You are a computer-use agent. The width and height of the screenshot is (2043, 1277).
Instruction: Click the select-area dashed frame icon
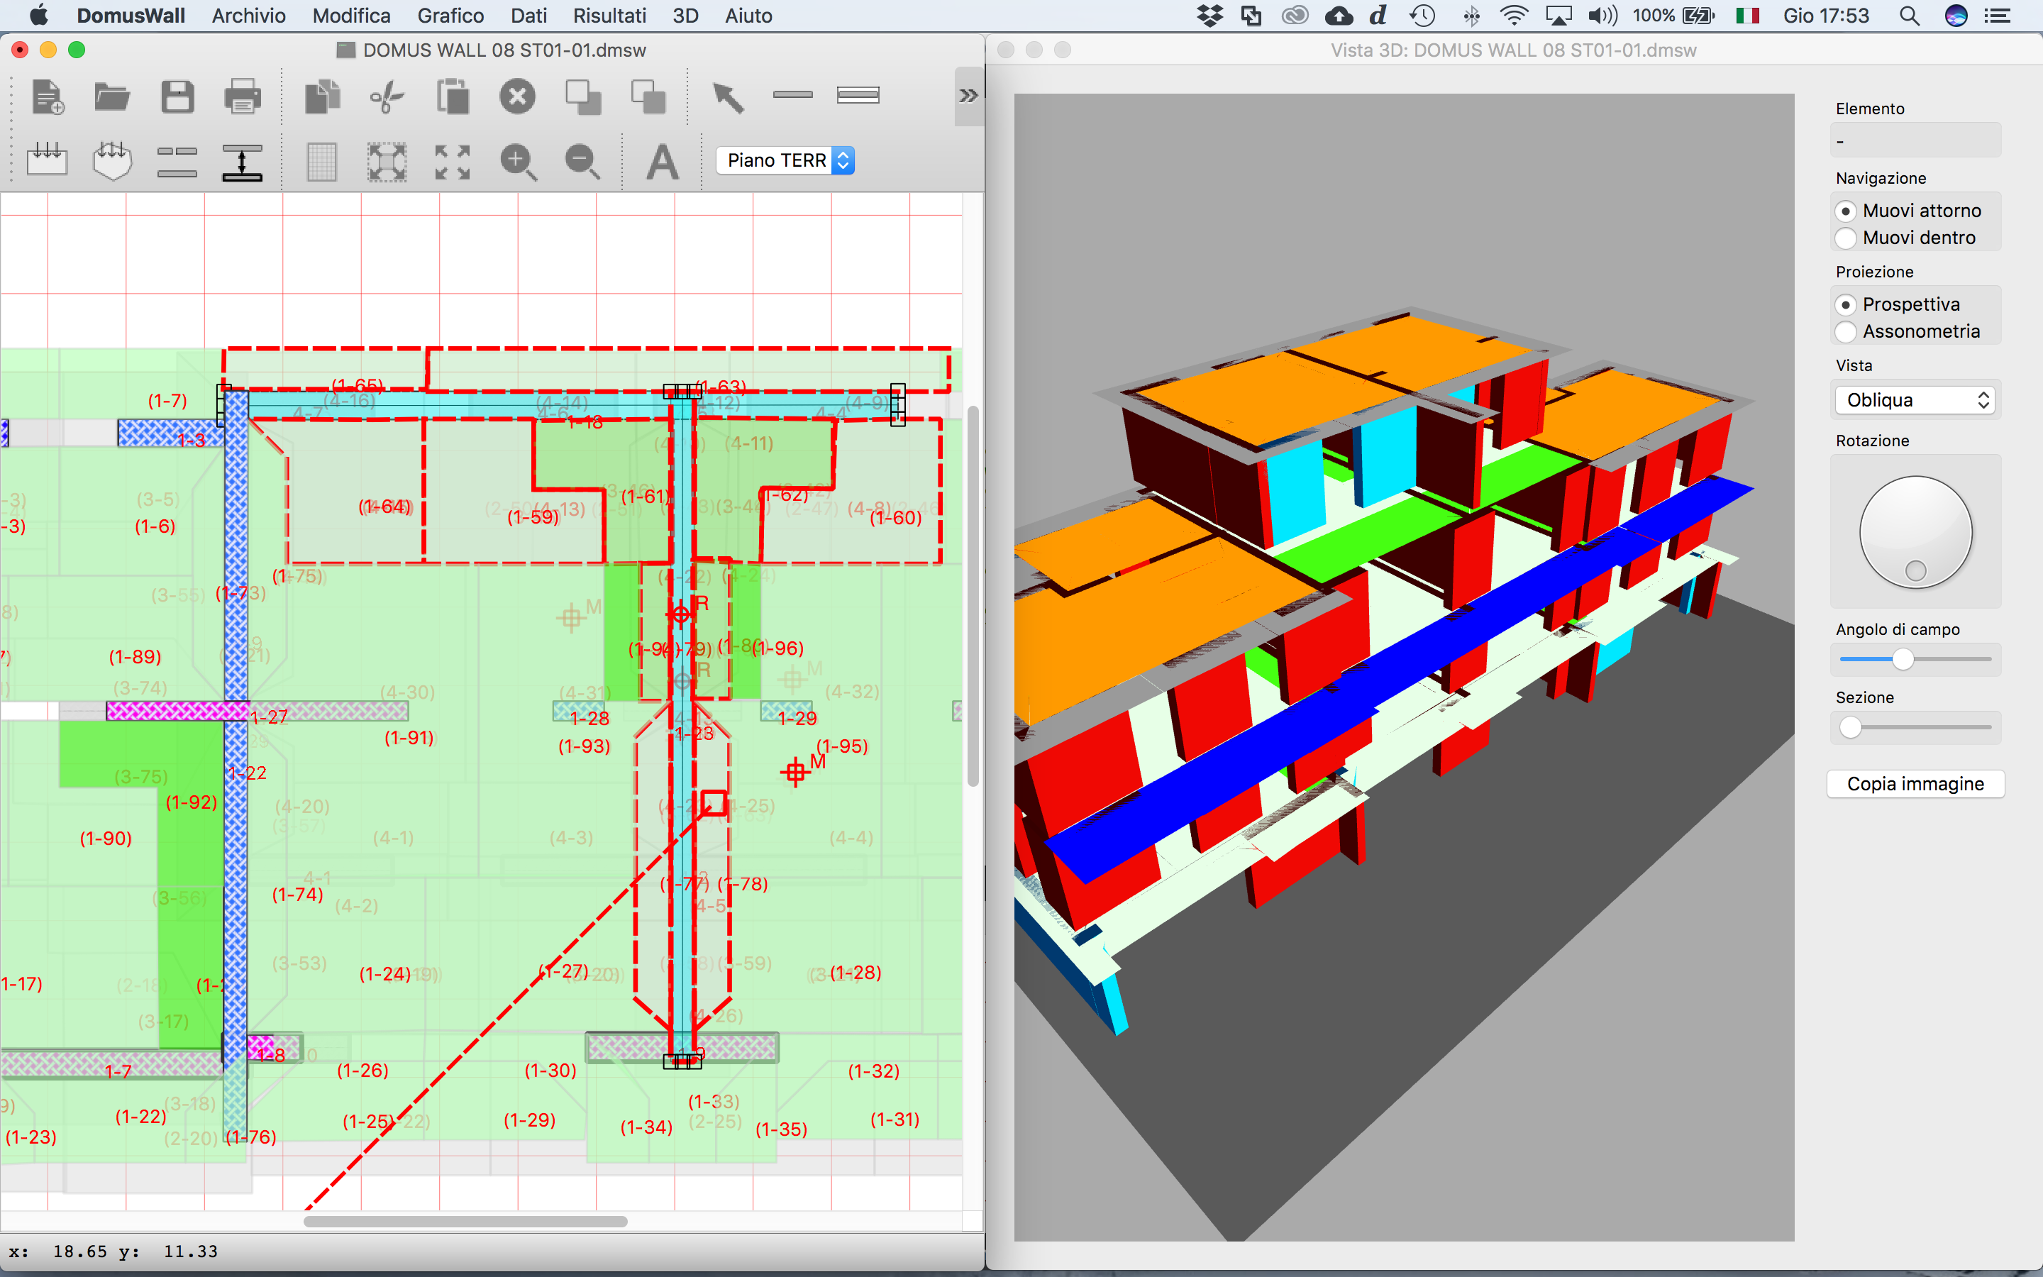pos(387,161)
